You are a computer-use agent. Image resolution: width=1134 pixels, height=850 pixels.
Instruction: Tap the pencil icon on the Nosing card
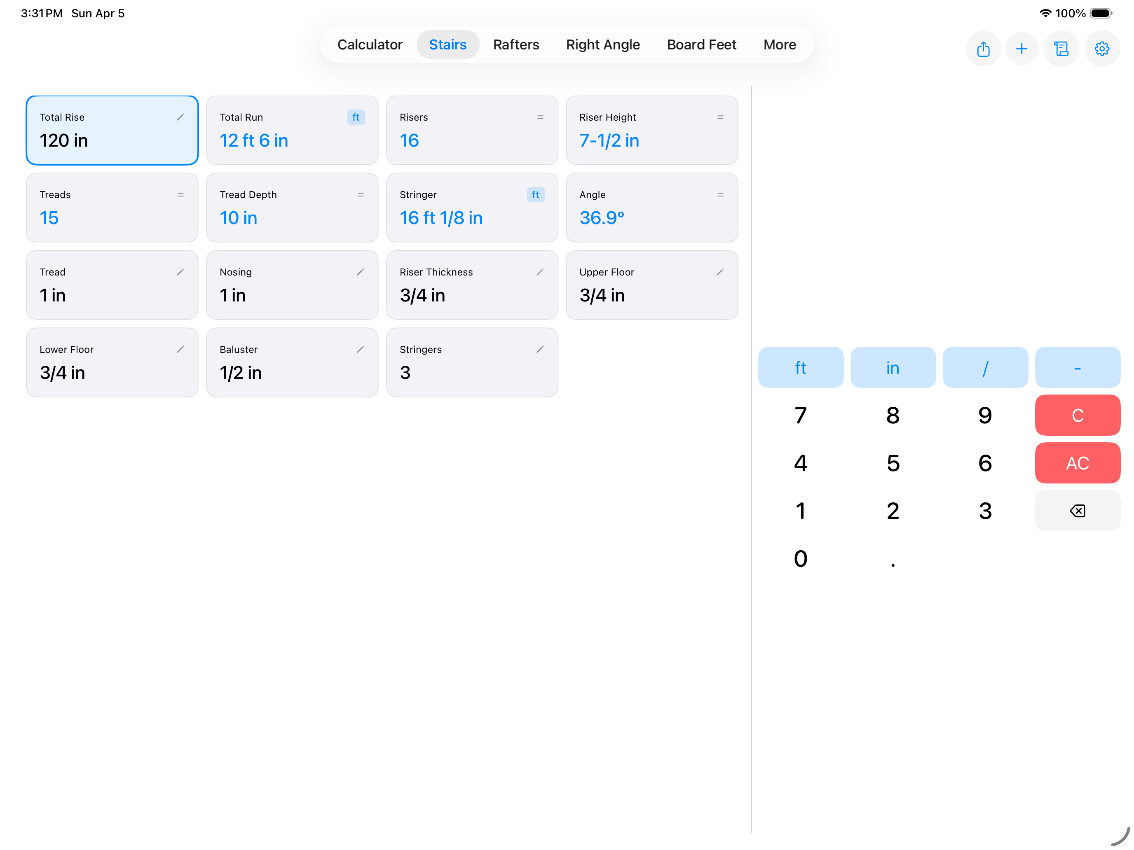(361, 272)
